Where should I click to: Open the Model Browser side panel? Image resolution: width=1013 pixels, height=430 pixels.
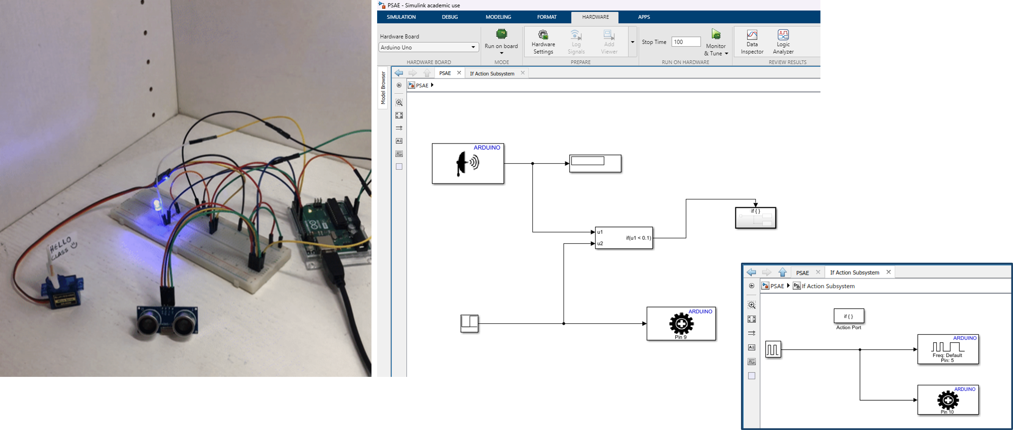click(x=383, y=88)
